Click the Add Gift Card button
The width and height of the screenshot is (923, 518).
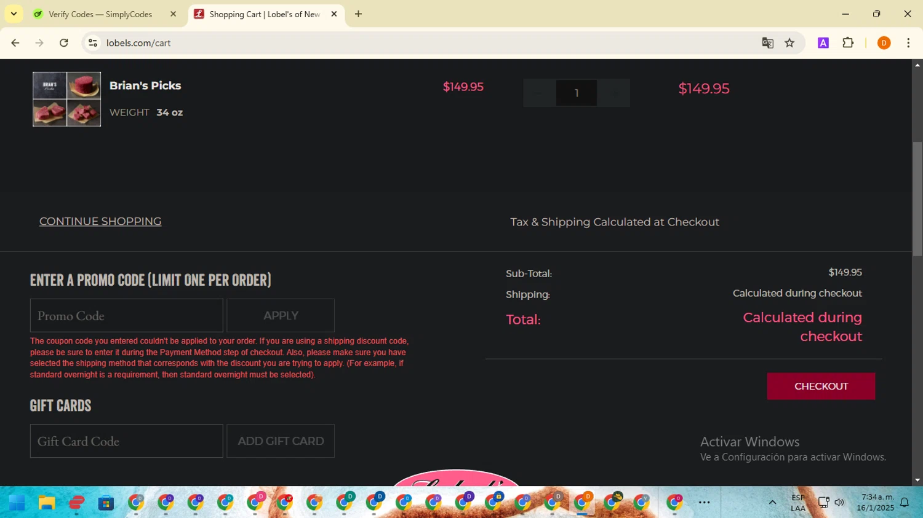click(281, 441)
